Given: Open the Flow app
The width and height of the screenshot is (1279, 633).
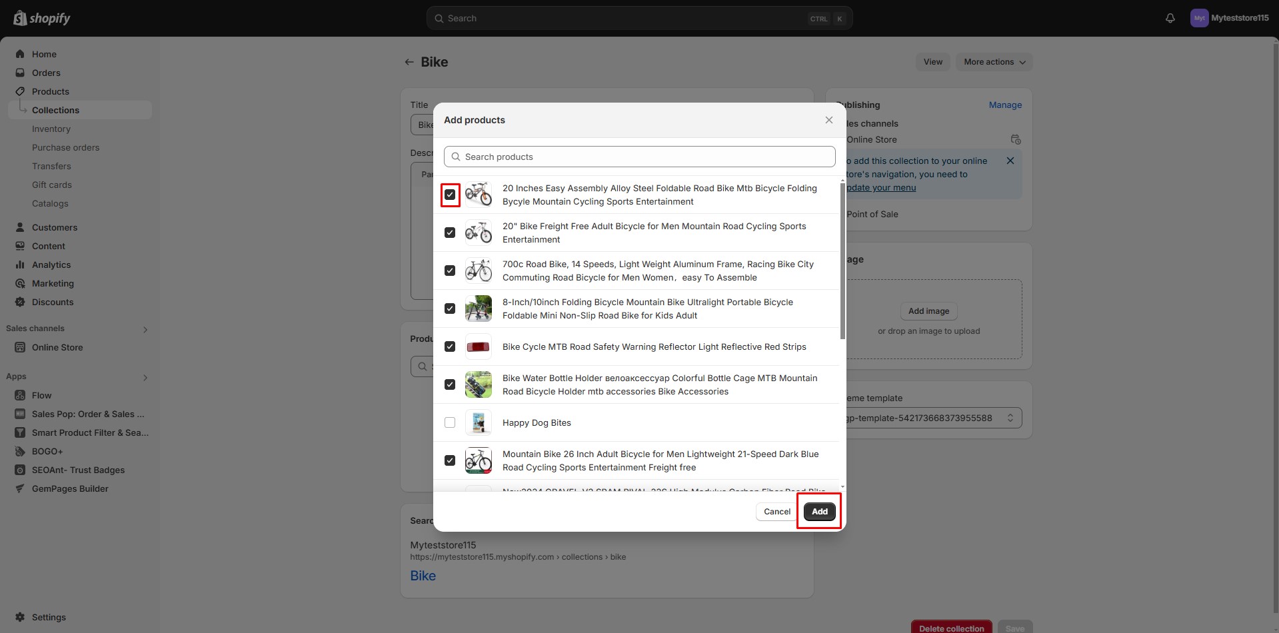Looking at the screenshot, I should point(41,395).
